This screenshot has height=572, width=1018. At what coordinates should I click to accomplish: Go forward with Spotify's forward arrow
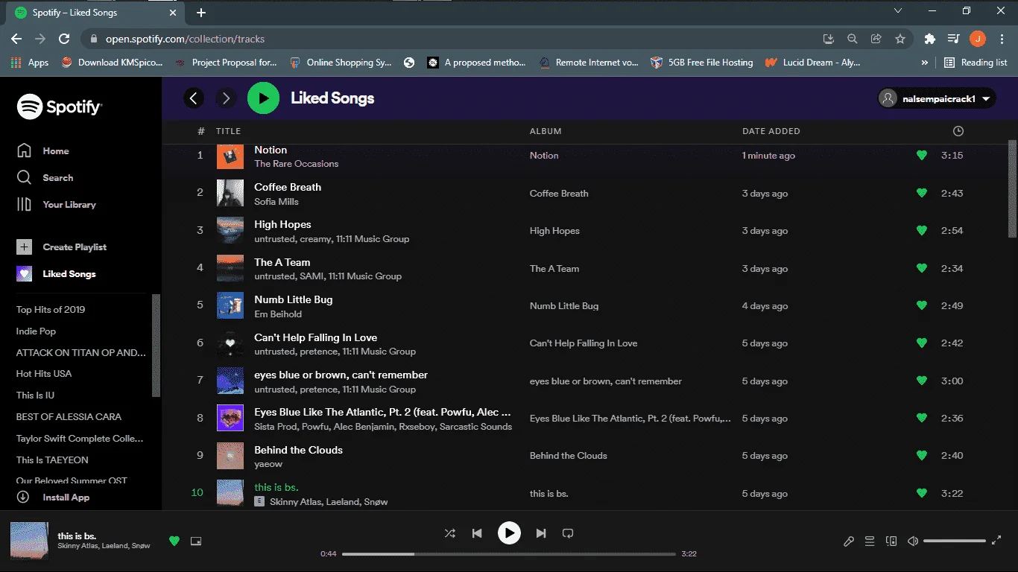[226, 98]
